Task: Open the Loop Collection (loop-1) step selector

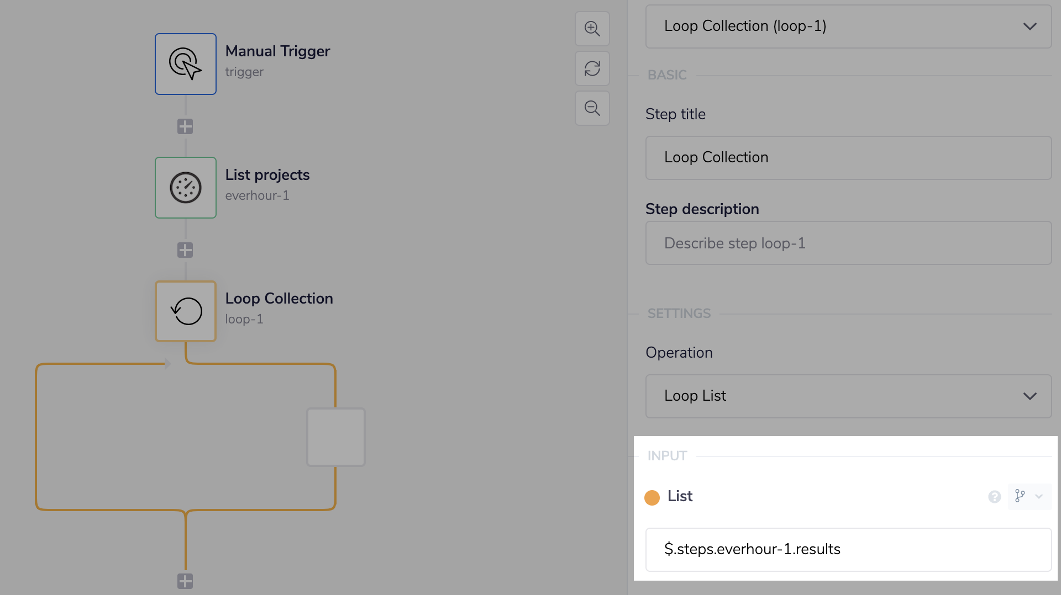Action: (848, 26)
